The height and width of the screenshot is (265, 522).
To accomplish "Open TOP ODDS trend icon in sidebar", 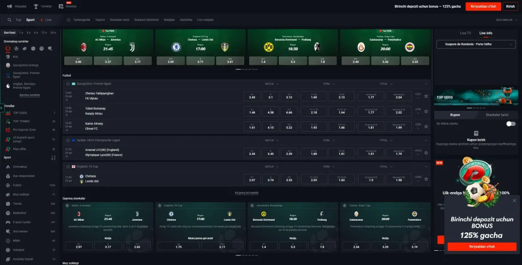I will click(x=8, y=113).
